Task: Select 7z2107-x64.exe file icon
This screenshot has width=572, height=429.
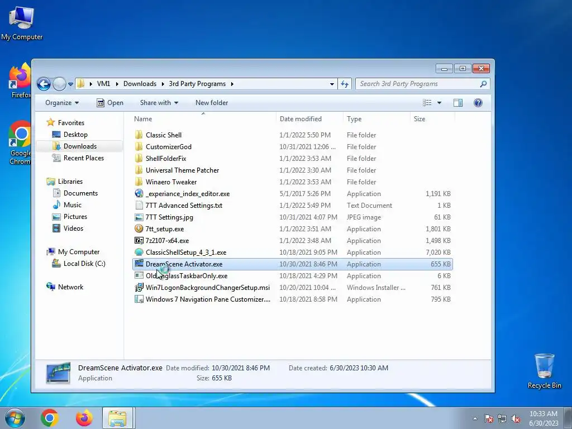Action: pos(139,240)
